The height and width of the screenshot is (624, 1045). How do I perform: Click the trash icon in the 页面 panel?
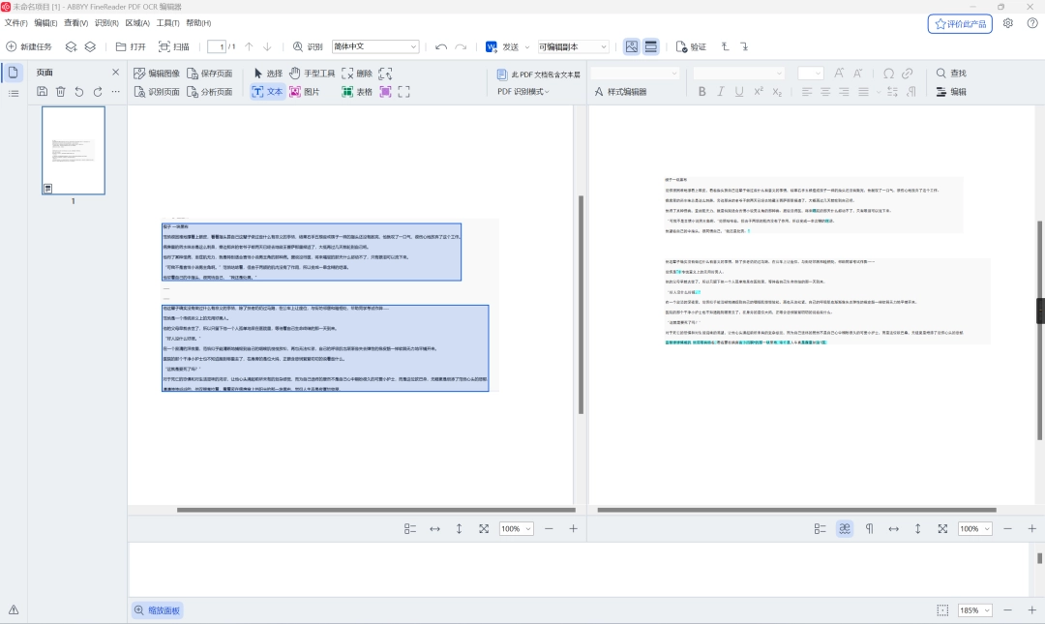tap(61, 91)
